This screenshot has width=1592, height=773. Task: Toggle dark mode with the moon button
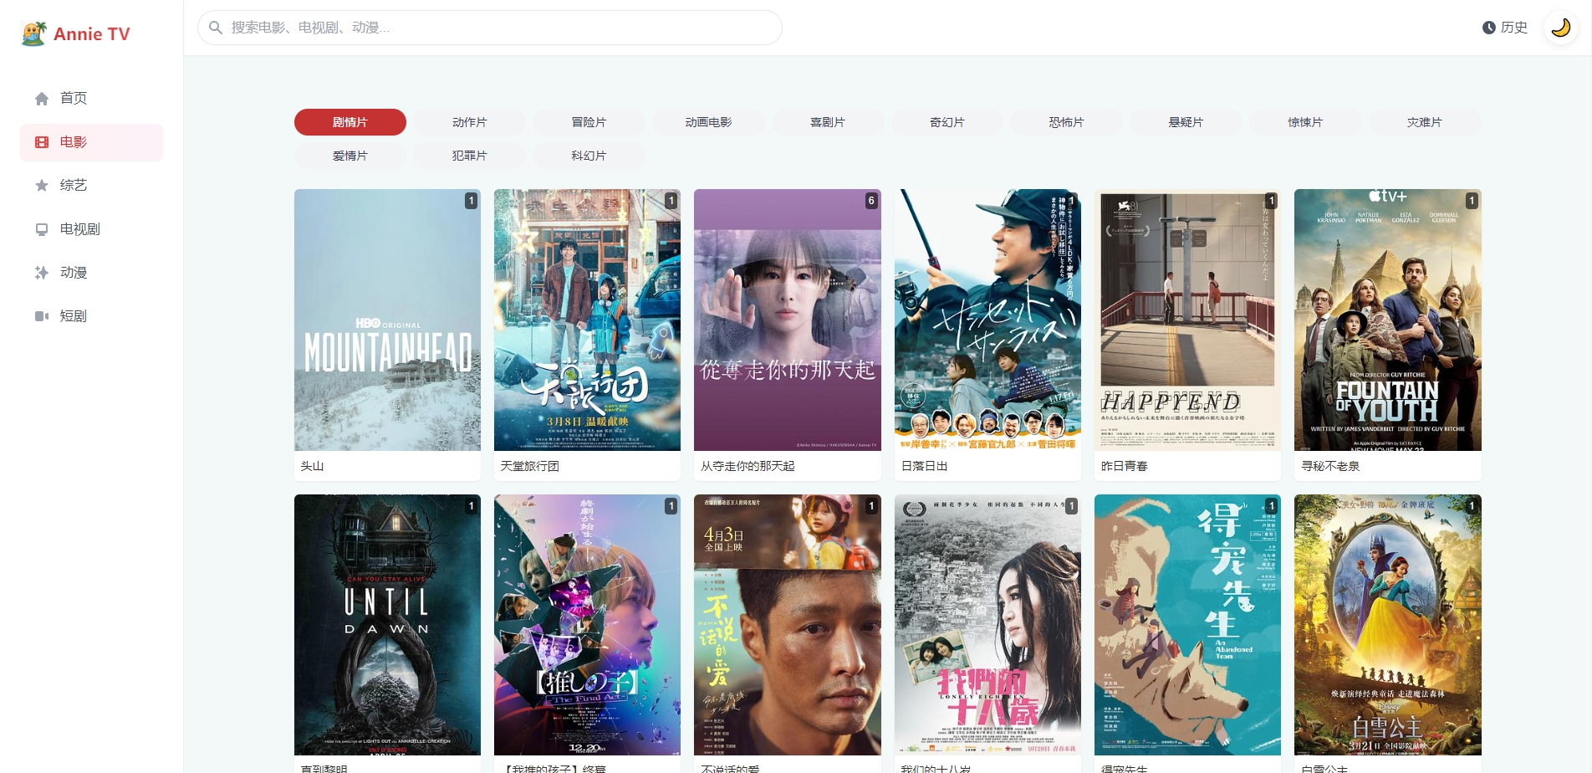[1560, 28]
